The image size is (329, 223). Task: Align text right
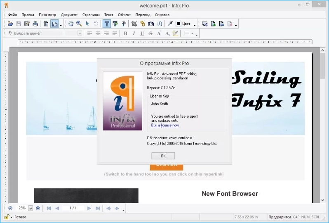tap(106, 33)
